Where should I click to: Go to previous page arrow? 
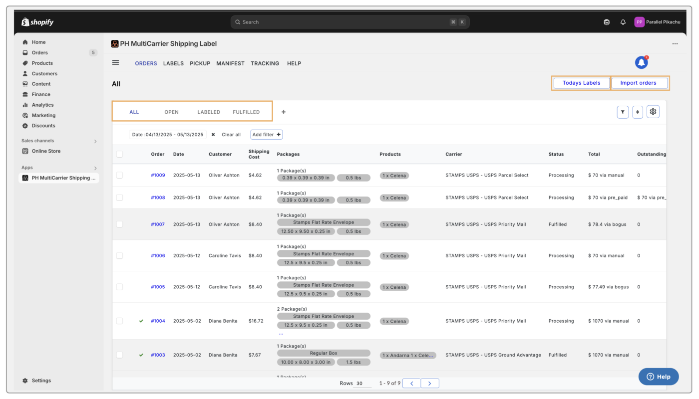[411, 383]
